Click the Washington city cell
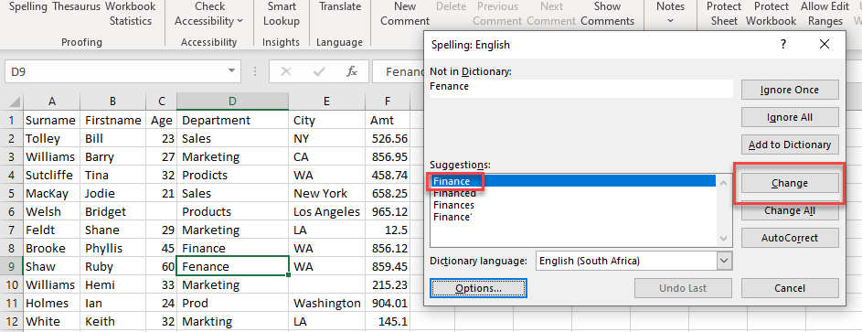862x332 pixels. [326, 303]
